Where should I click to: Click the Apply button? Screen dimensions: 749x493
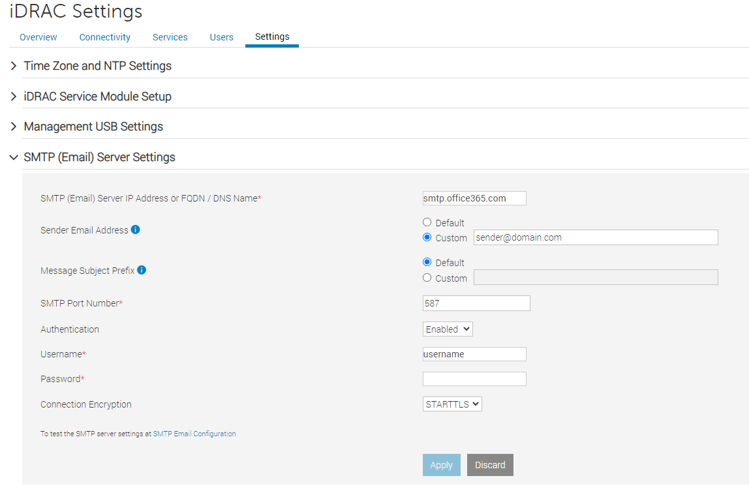[441, 464]
